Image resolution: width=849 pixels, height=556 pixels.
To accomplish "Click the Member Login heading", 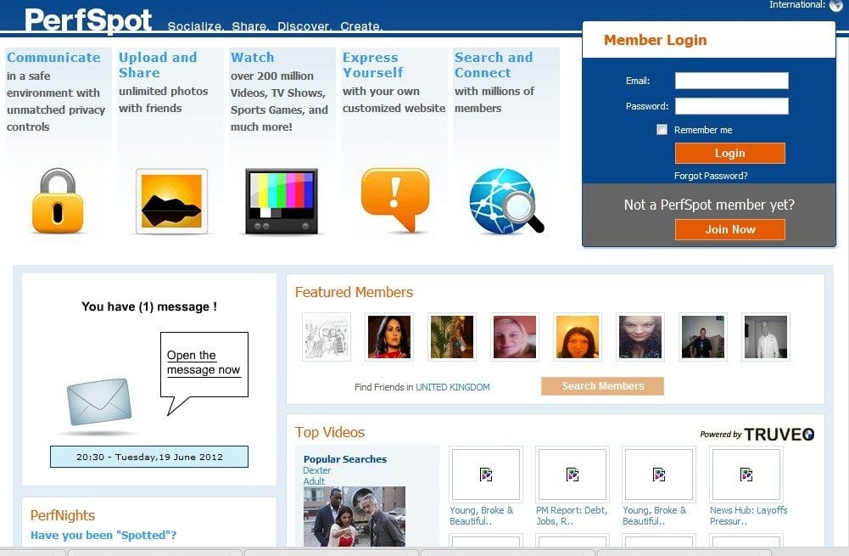I will (x=655, y=40).
